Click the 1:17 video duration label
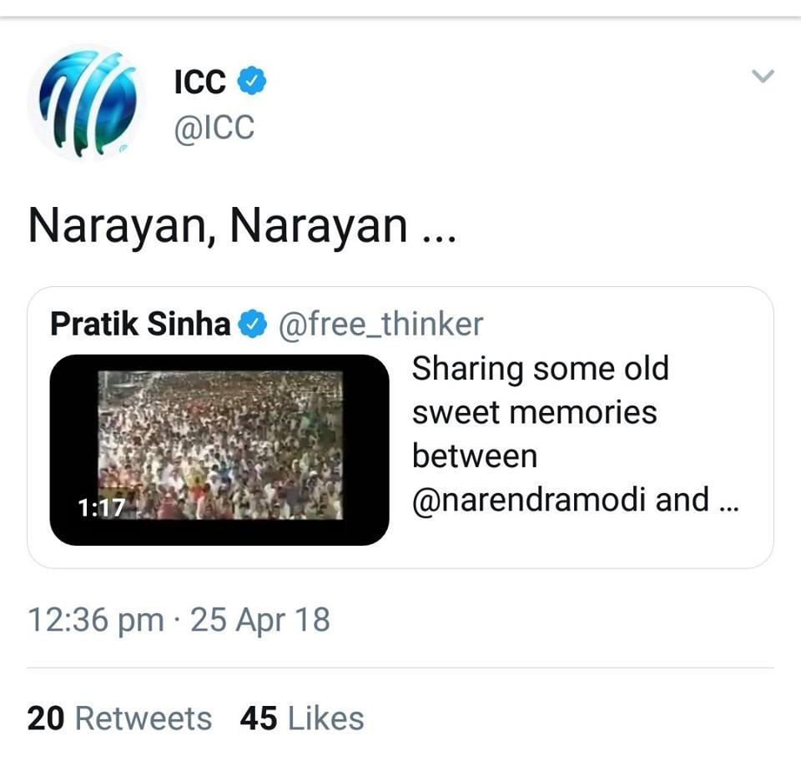This screenshot has height=766, width=801. coord(101,508)
